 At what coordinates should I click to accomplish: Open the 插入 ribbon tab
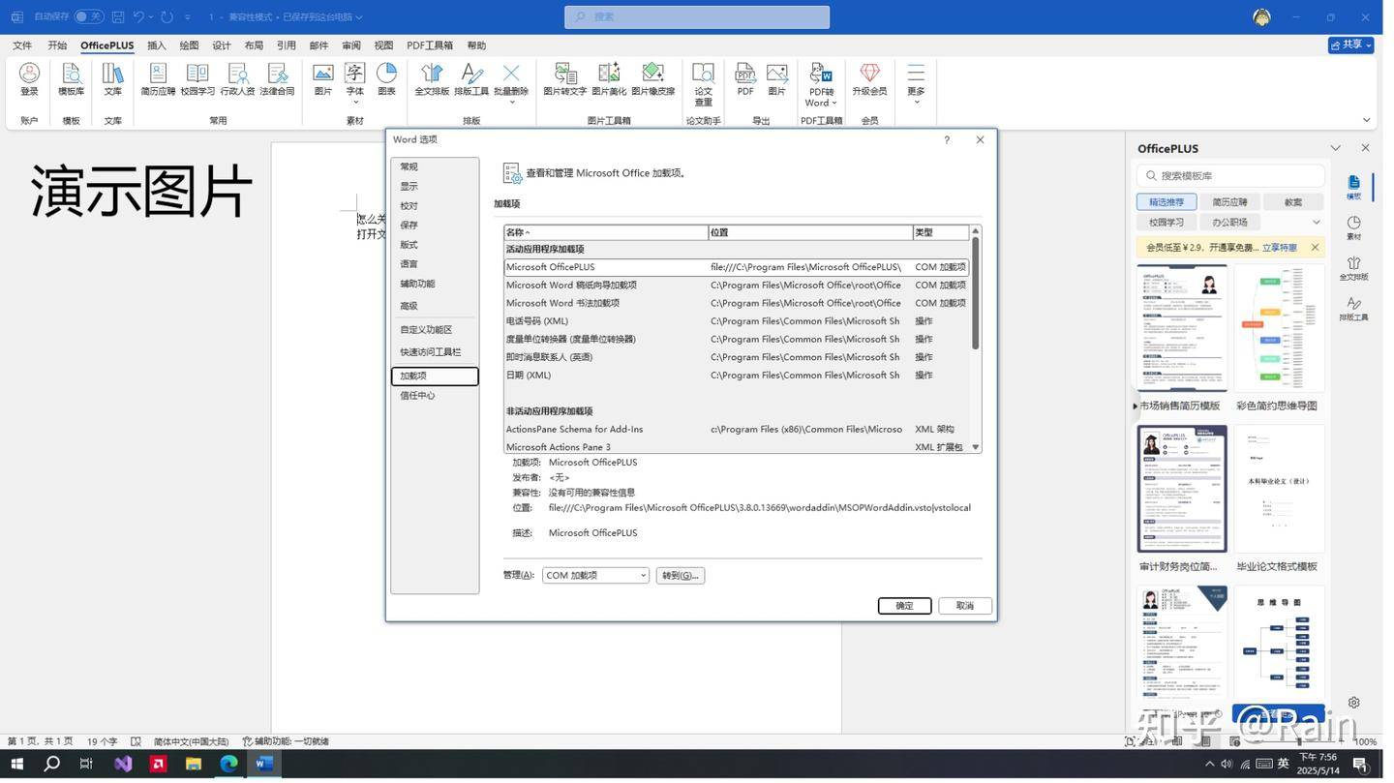(156, 45)
